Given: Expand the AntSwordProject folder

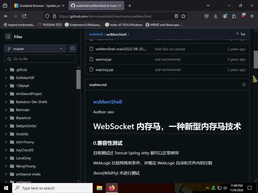Looking at the screenshot, I should [x=6, y=94].
